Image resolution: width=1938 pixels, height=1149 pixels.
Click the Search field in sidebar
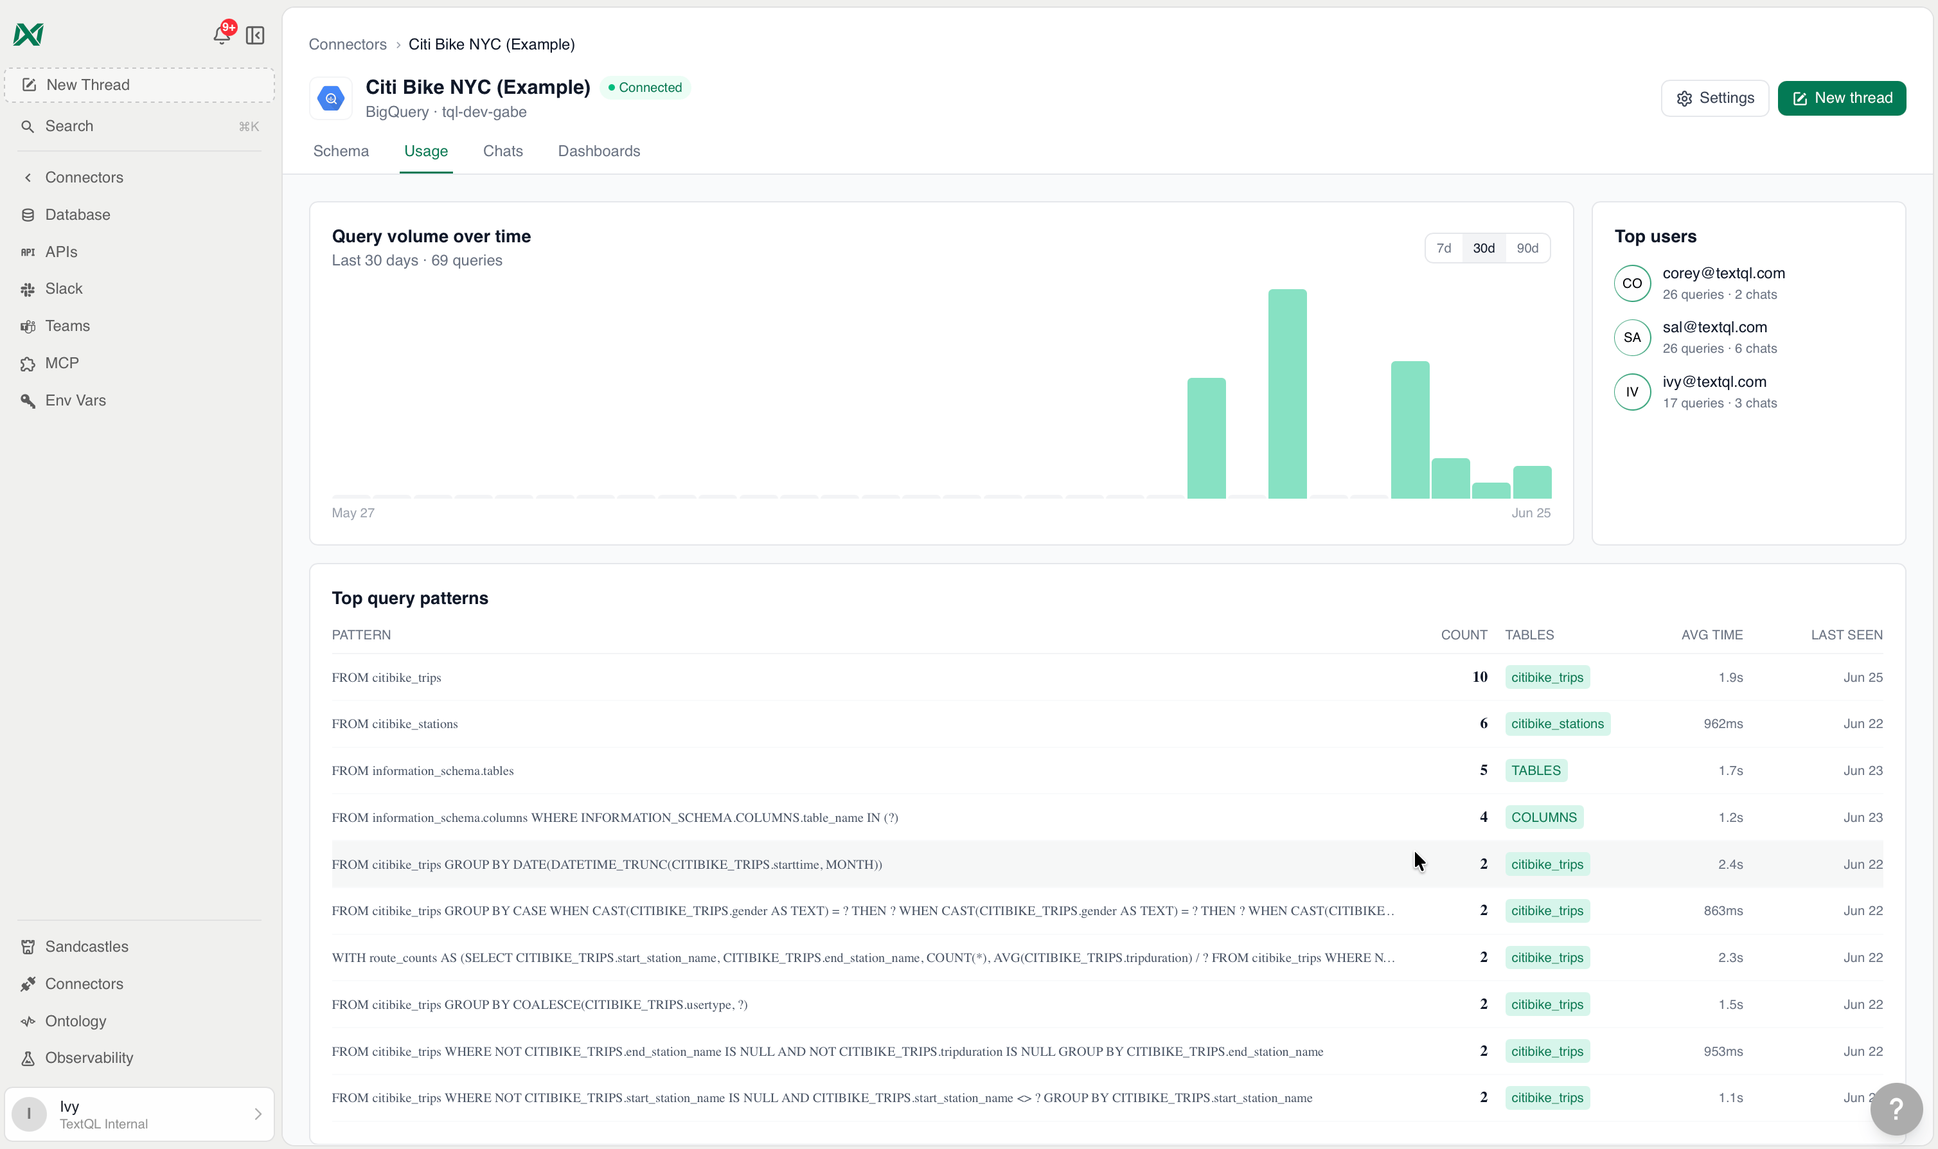coord(139,126)
